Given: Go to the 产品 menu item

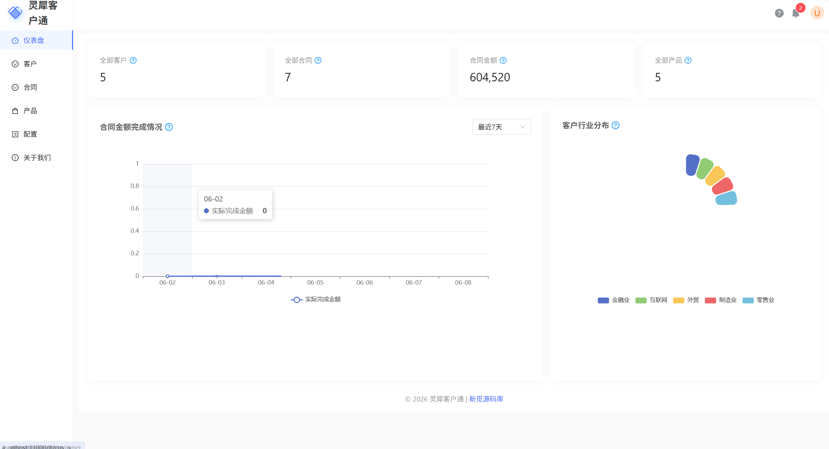Looking at the screenshot, I should click(x=36, y=111).
